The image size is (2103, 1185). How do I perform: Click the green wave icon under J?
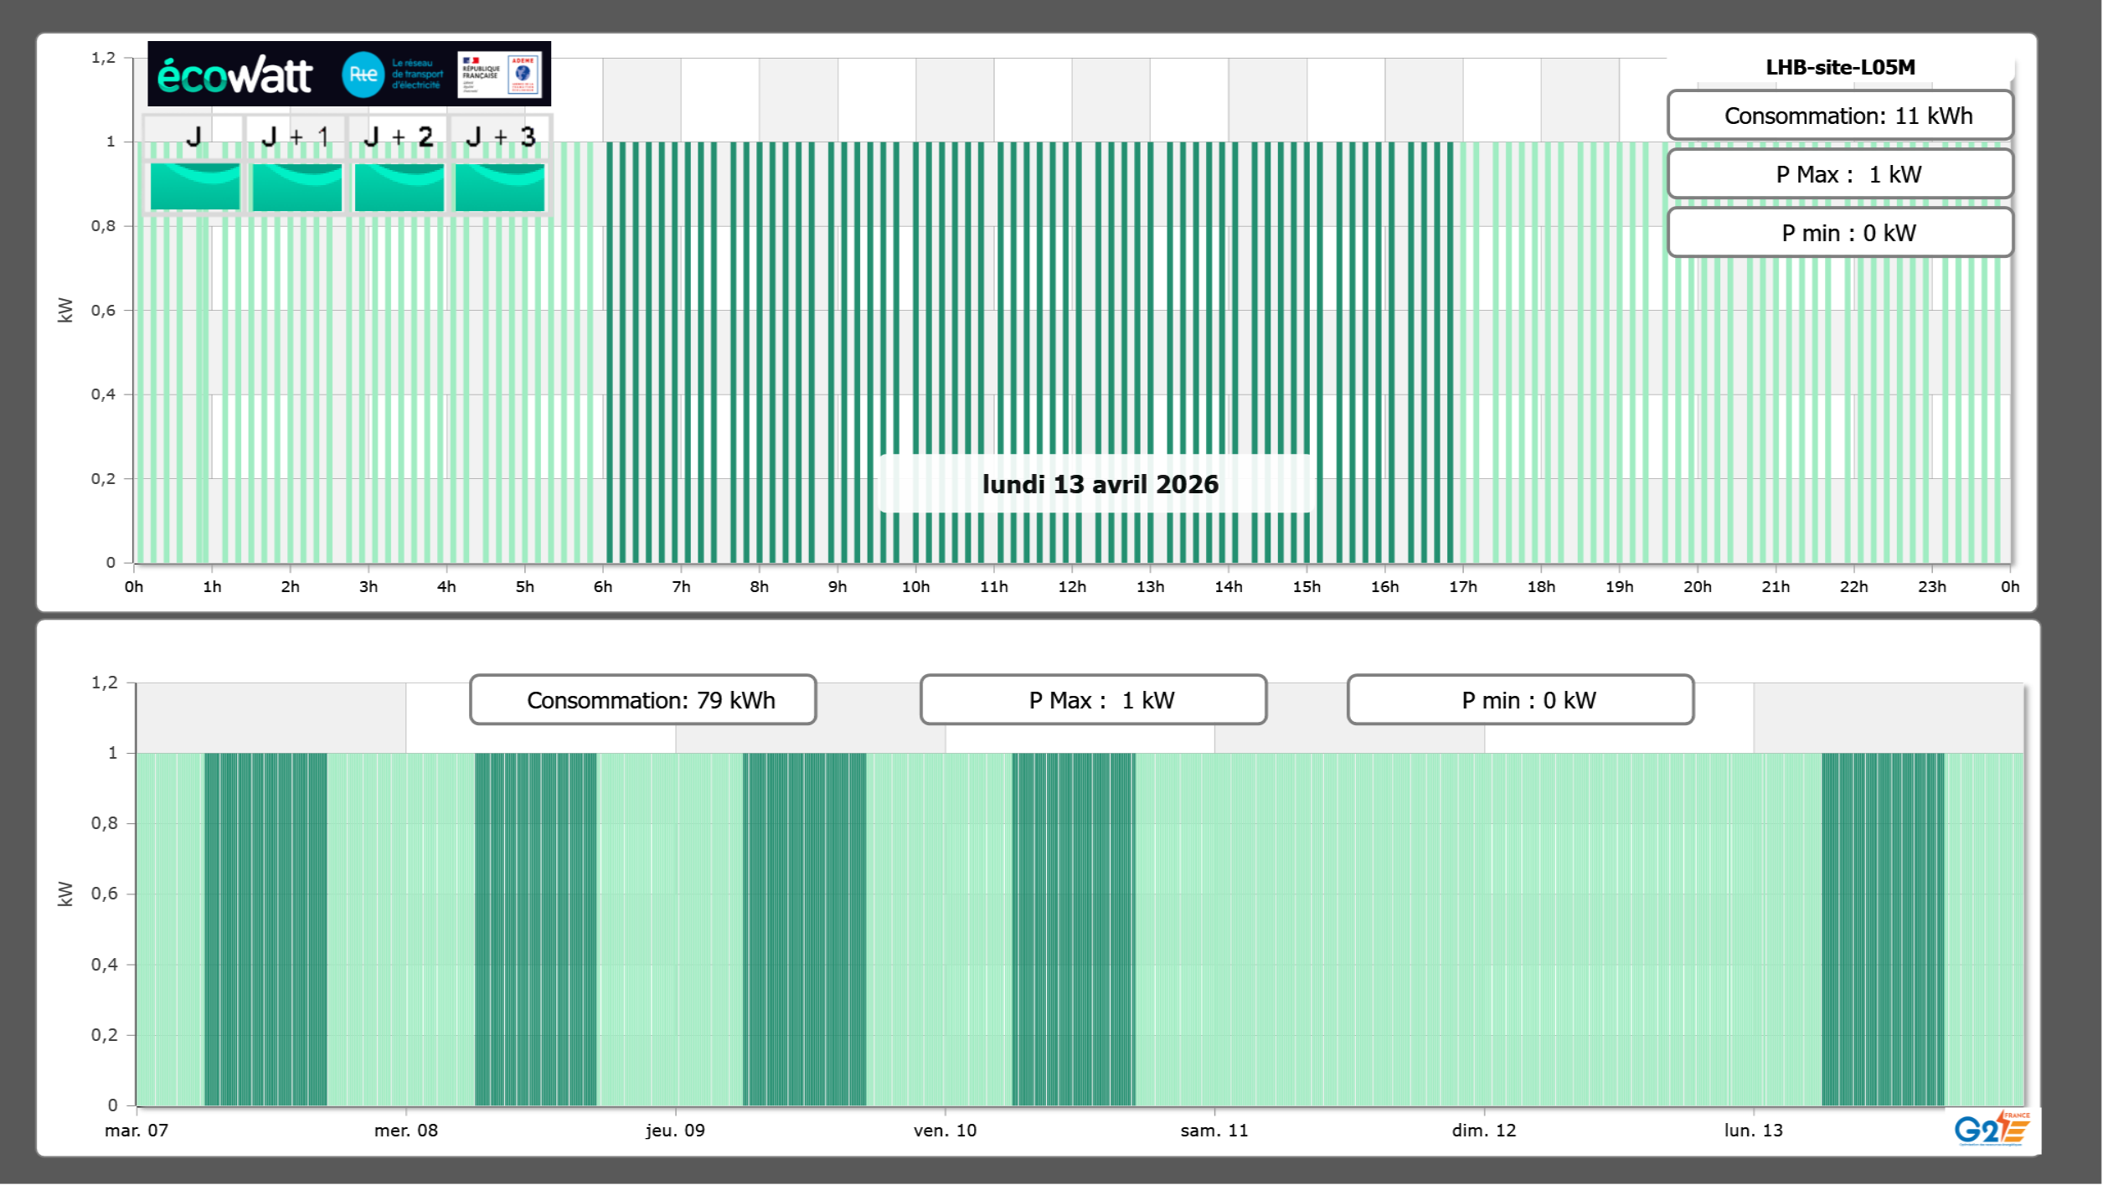(x=194, y=186)
